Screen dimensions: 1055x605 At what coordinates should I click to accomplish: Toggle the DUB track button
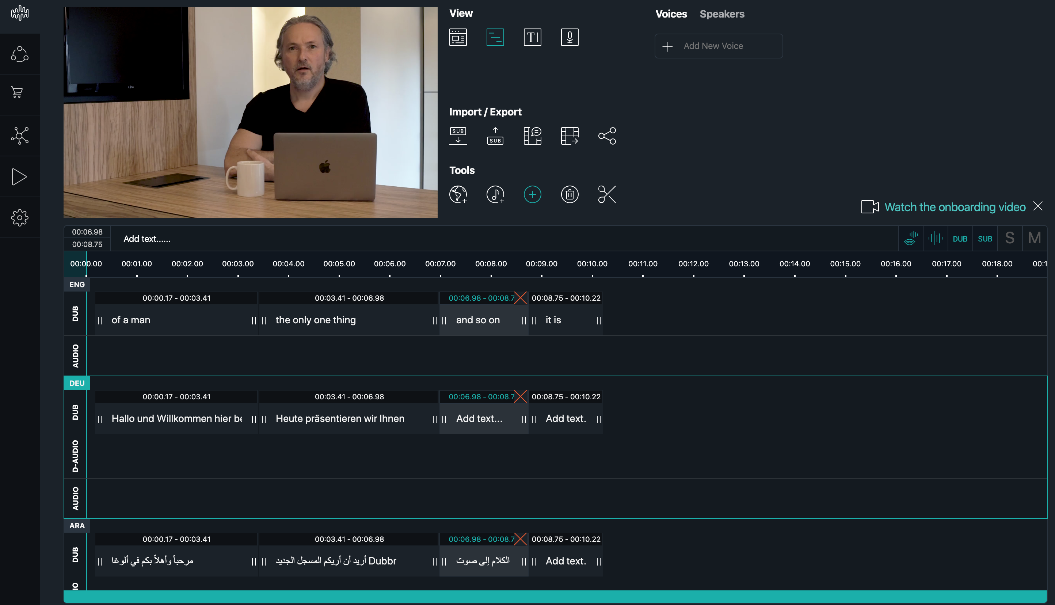coord(960,239)
